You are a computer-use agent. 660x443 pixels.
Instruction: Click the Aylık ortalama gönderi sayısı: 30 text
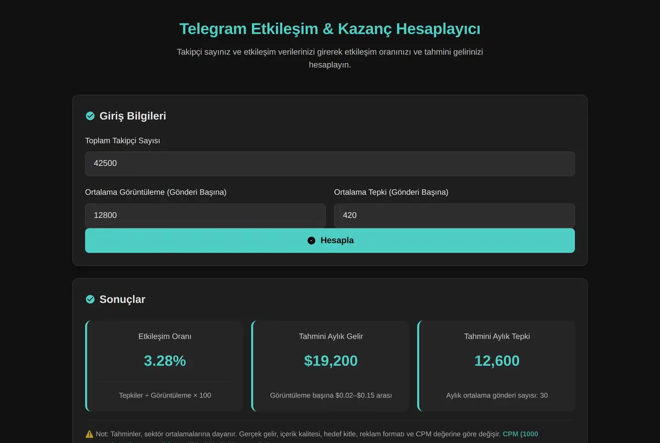pyautogui.click(x=497, y=395)
